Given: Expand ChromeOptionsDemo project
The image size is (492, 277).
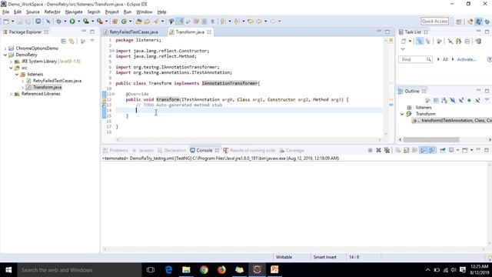Looking at the screenshot, I should (5, 48).
